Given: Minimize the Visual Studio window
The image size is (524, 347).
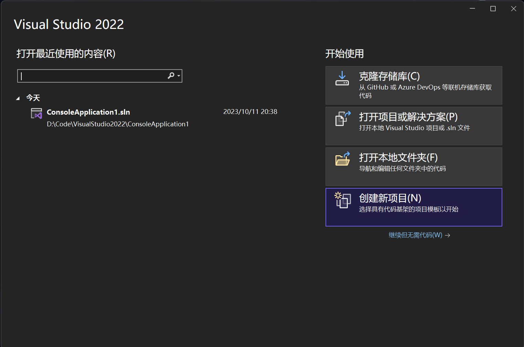Looking at the screenshot, I should [x=472, y=8].
